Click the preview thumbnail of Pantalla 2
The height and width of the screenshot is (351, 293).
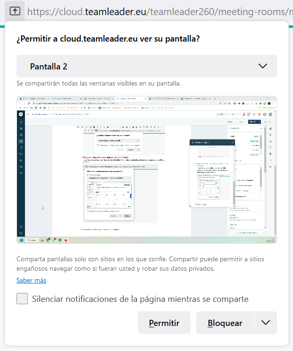(147, 170)
